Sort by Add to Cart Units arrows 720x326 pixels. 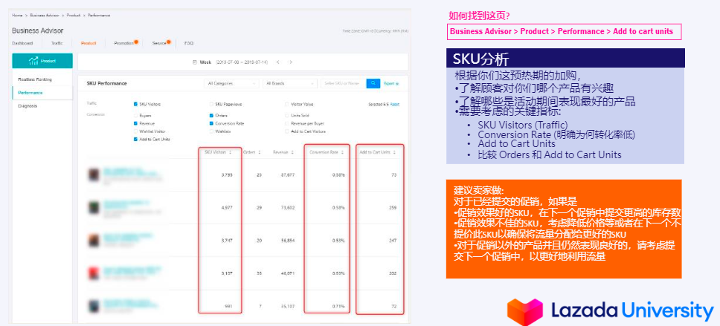coord(395,152)
